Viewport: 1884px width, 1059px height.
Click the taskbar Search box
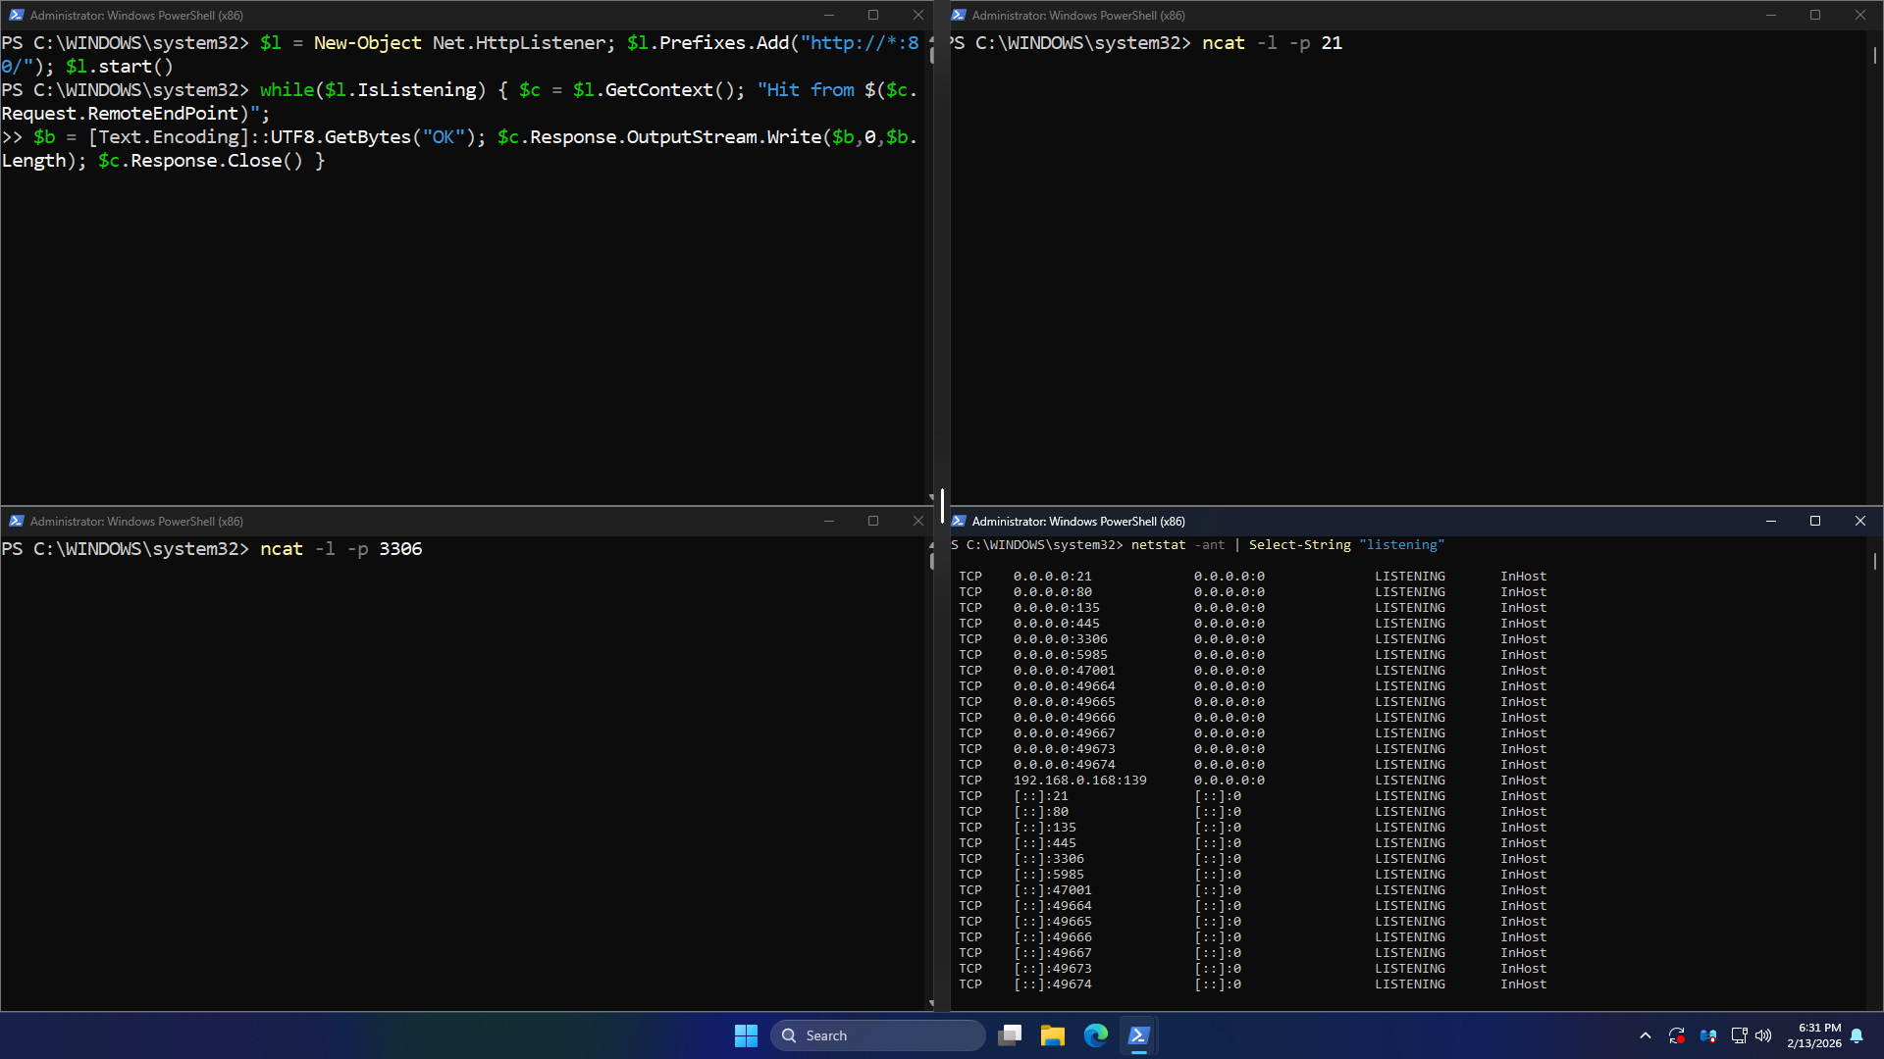coord(878,1035)
